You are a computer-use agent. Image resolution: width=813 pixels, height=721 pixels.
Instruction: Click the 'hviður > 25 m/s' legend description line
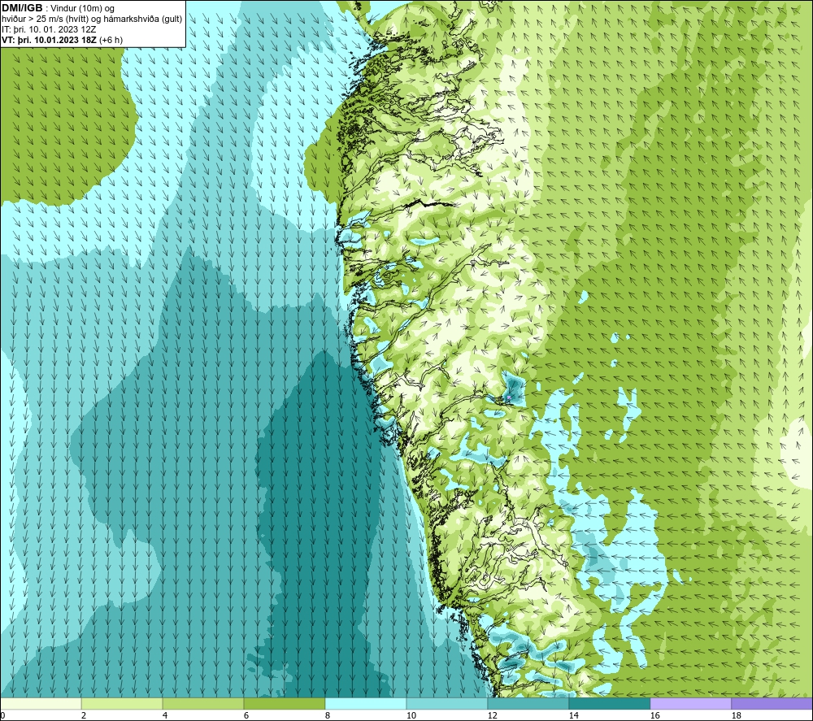click(92, 19)
